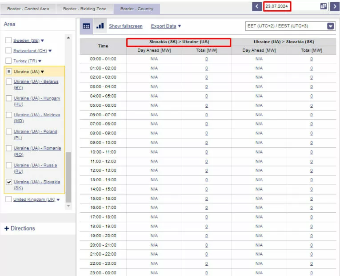Expand the Directions section plus icon
This screenshot has height=276, width=340.
[7, 228]
